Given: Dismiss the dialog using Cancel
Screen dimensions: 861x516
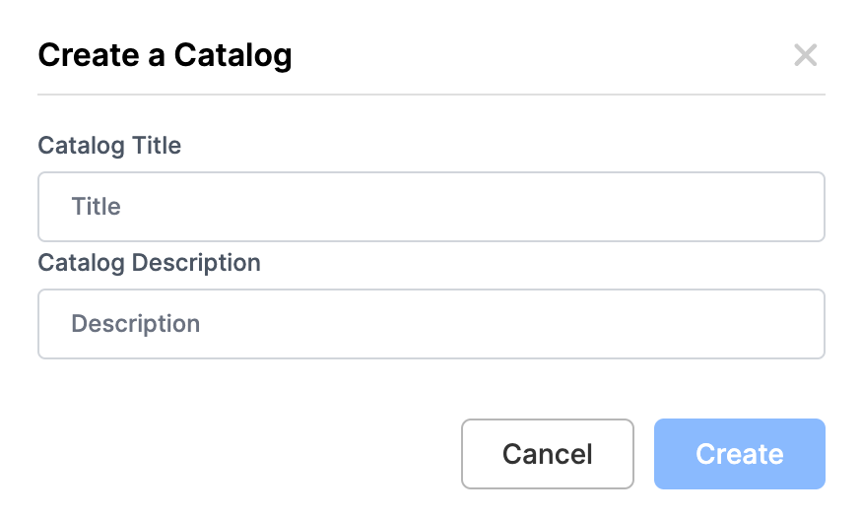Looking at the screenshot, I should pos(547,454).
